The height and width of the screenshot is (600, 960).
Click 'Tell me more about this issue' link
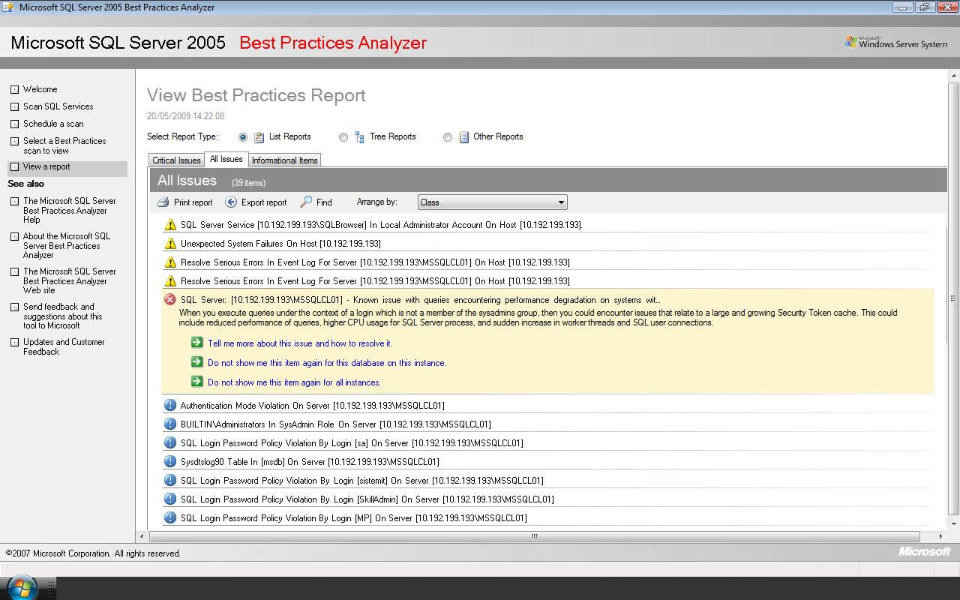pyautogui.click(x=300, y=343)
